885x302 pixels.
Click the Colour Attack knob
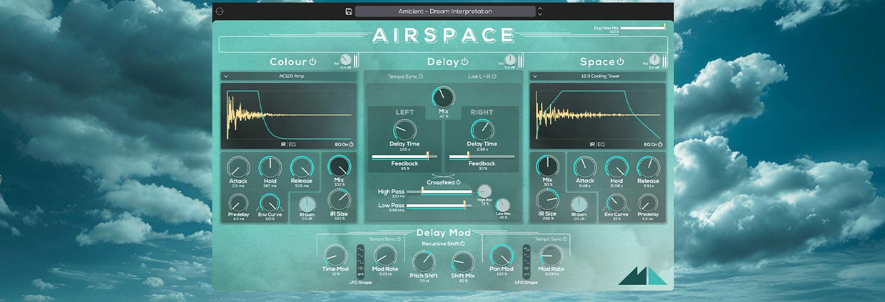(238, 167)
